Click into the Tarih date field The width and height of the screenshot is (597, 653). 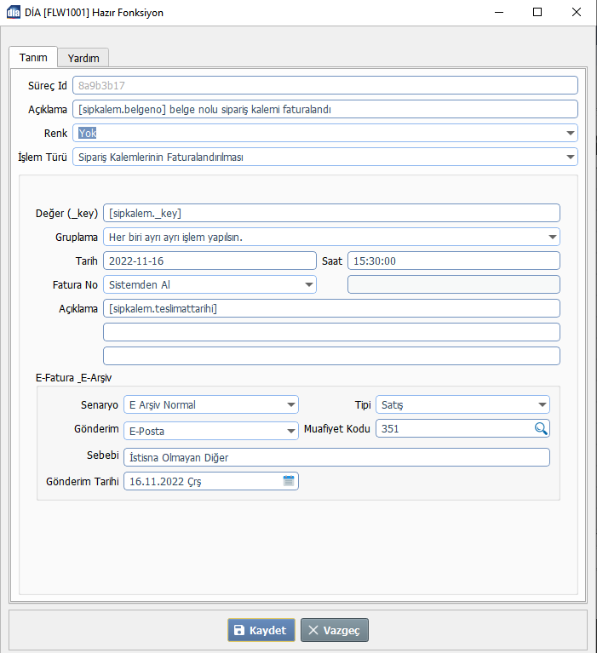(209, 261)
